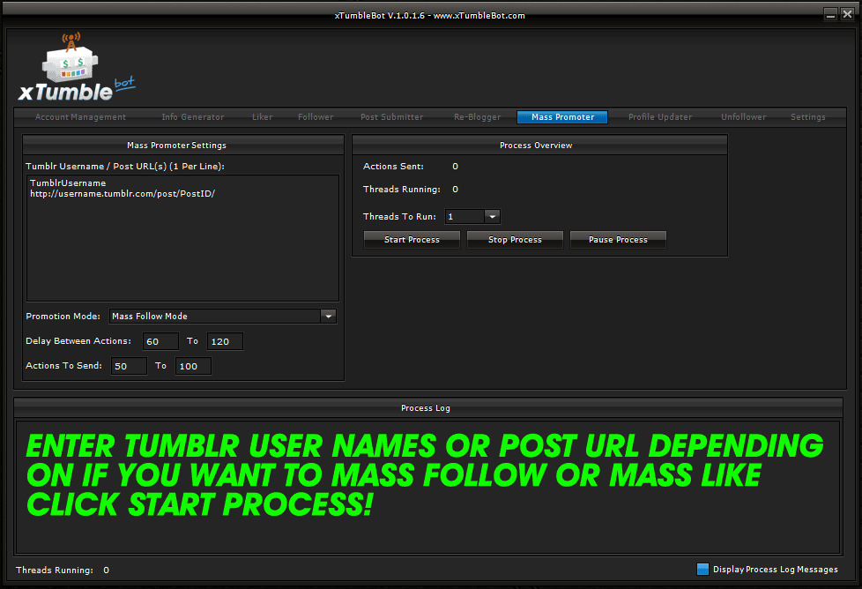Click the Pause Process button

(618, 240)
